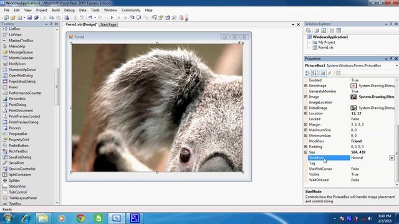Image resolution: width=399 pixels, height=224 pixels.
Task: Click the Tag property input field
Action: pos(372,163)
